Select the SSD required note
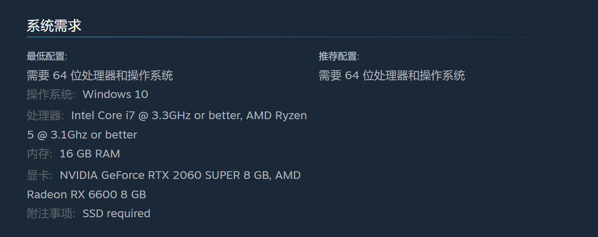This screenshot has width=598, height=237. coord(116,214)
